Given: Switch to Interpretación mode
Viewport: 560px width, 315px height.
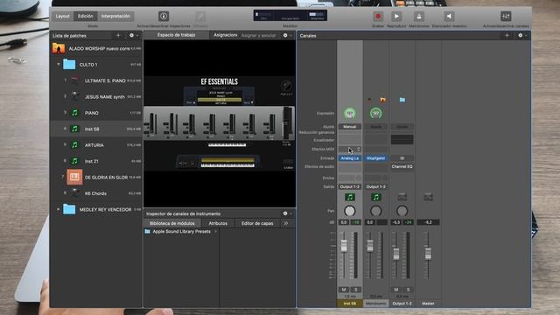Looking at the screenshot, I should pos(115,16).
